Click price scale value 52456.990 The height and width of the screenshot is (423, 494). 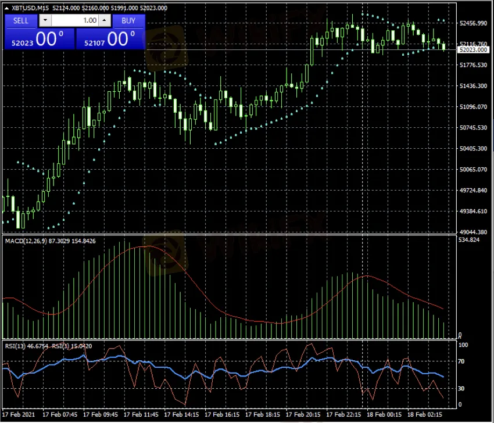pos(474,23)
